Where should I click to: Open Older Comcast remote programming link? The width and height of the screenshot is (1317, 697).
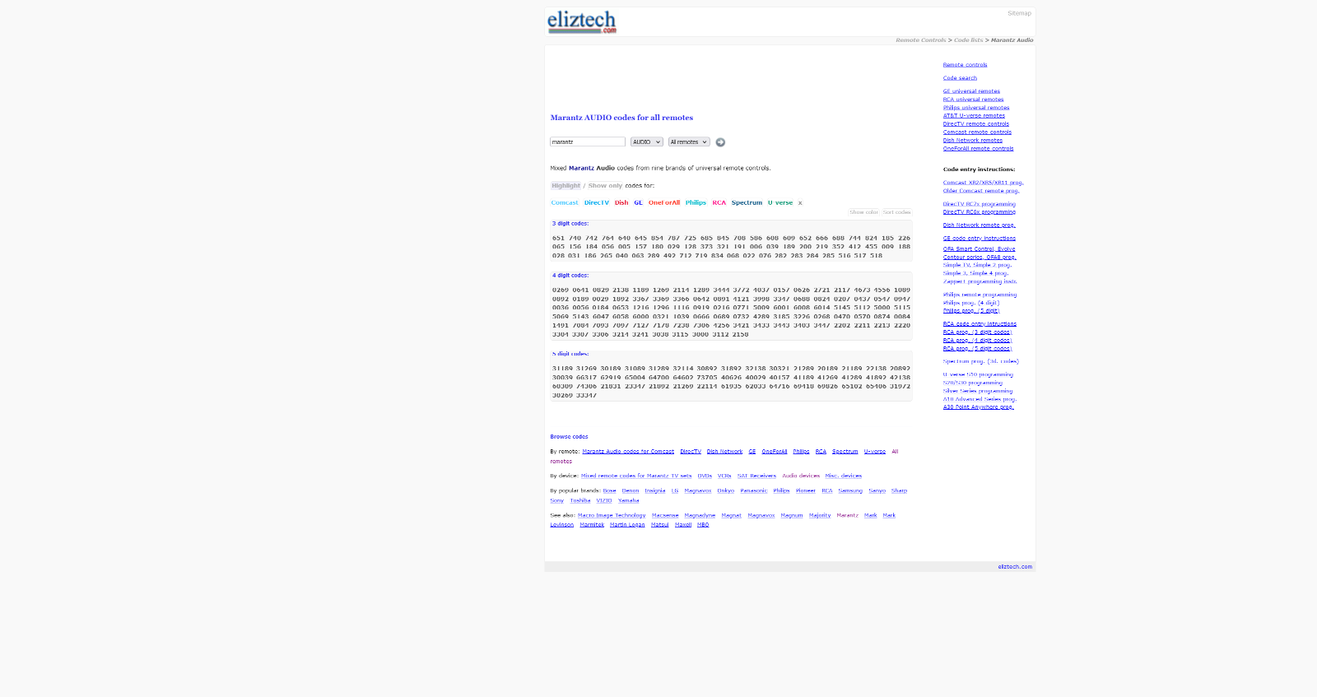[x=981, y=191]
